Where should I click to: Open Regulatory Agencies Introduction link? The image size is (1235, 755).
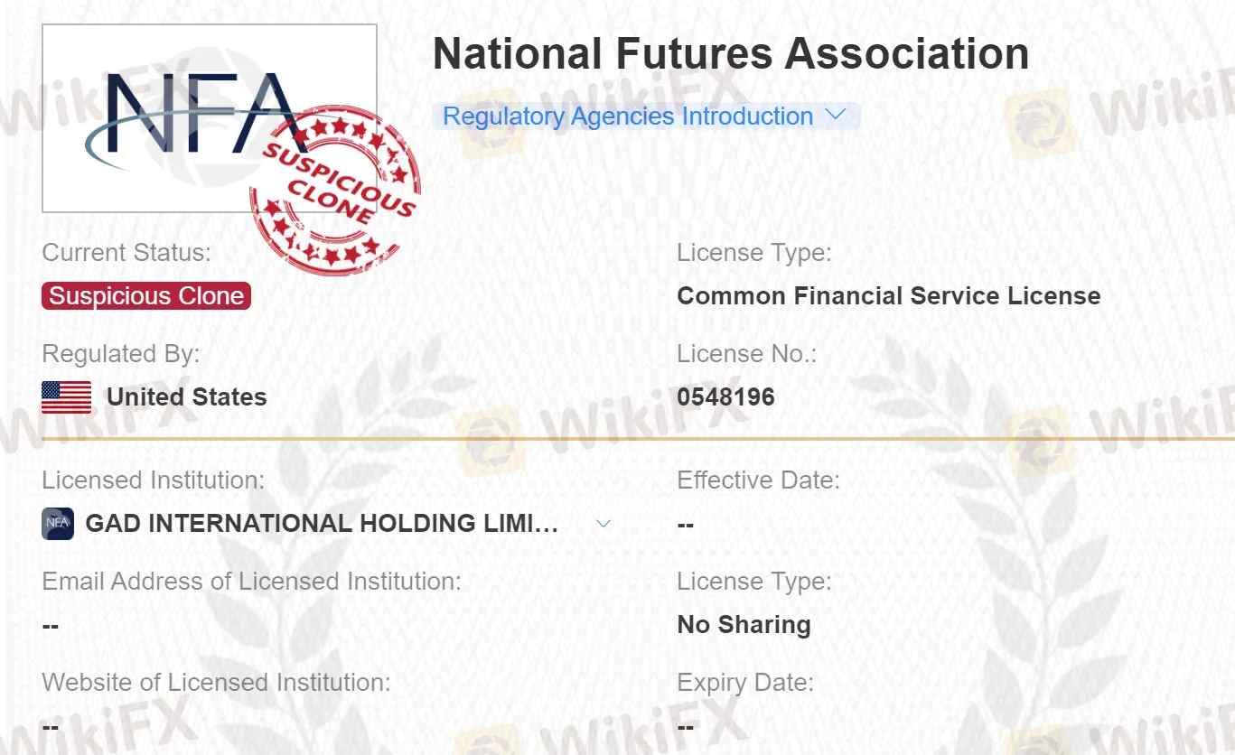pos(628,117)
